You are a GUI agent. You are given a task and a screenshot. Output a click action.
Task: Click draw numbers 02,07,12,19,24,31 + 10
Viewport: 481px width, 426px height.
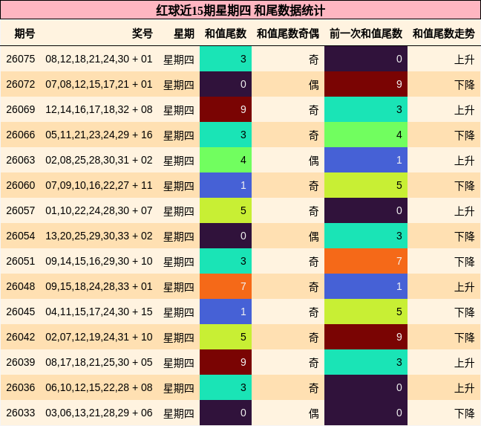(99, 337)
